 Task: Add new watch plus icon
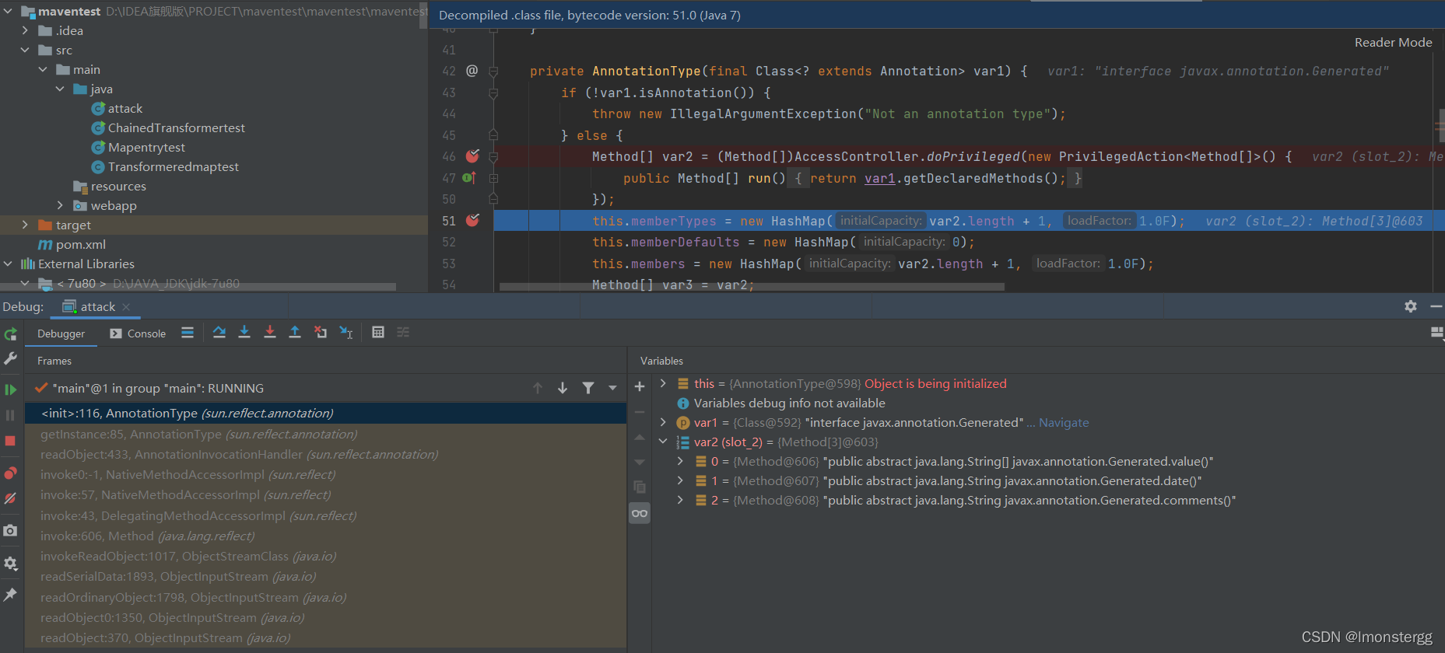640,386
